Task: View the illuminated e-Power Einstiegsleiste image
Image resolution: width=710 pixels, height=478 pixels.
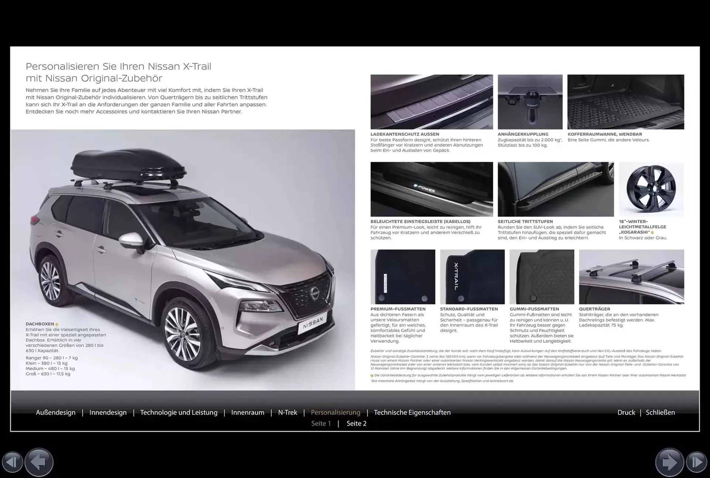Action: (x=432, y=189)
